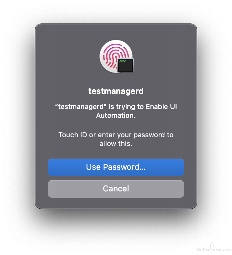Image resolution: width=232 pixels, height=255 pixels.
Task: Click the black exec terminal badge icon
Action: [x=125, y=65]
